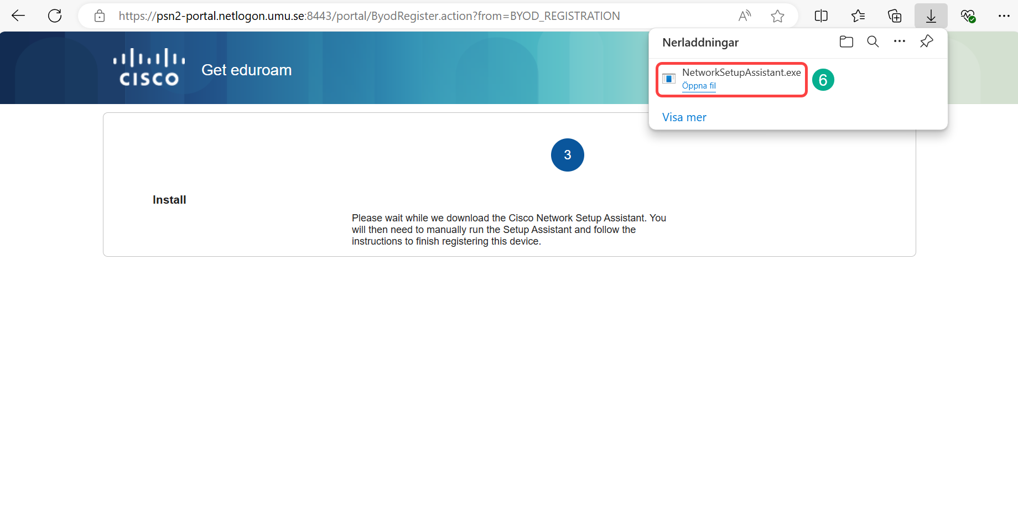1018x523 pixels.
Task: Open Browser essentials heart icon
Action: point(968,16)
